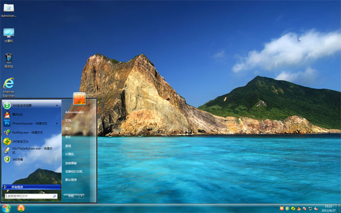Click the Windows Start orb
Viewport: 341px width, 213px height.
(x=6, y=208)
